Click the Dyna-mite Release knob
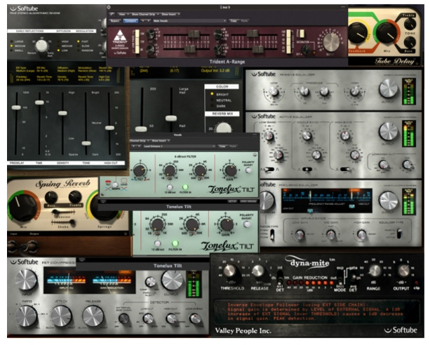The image size is (430, 345). (x=257, y=271)
